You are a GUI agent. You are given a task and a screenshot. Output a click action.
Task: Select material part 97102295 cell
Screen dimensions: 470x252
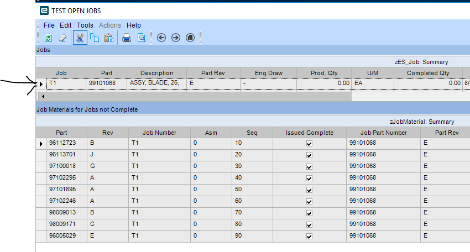pyautogui.click(x=66, y=179)
